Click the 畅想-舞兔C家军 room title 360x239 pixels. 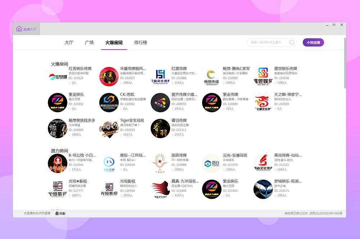coord(237,69)
